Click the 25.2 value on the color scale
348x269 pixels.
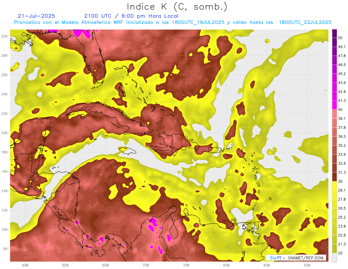[x=342, y=217]
